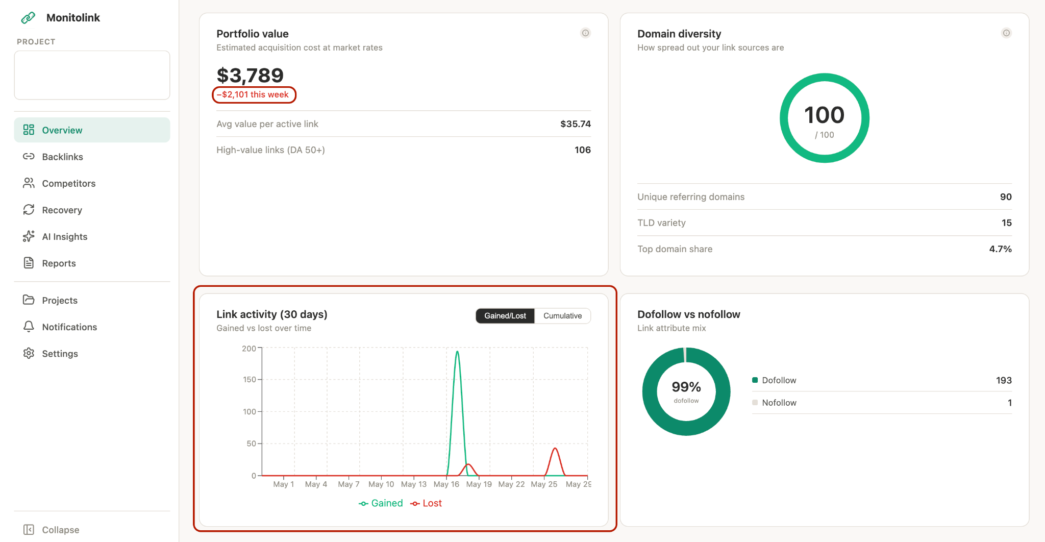Toggle Gained series in chart legend
Image resolution: width=1045 pixels, height=542 pixels.
tap(381, 503)
